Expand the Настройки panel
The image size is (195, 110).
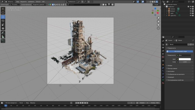tap(180, 71)
